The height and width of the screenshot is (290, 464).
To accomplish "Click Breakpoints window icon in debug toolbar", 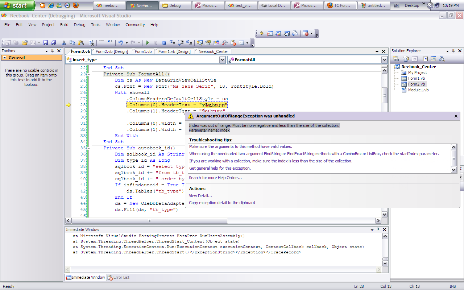I will [305, 33].
